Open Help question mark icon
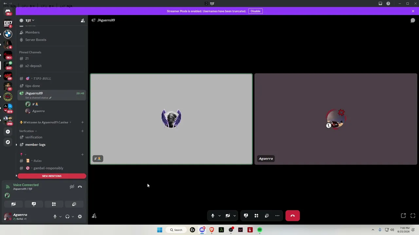 click(x=388, y=4)
